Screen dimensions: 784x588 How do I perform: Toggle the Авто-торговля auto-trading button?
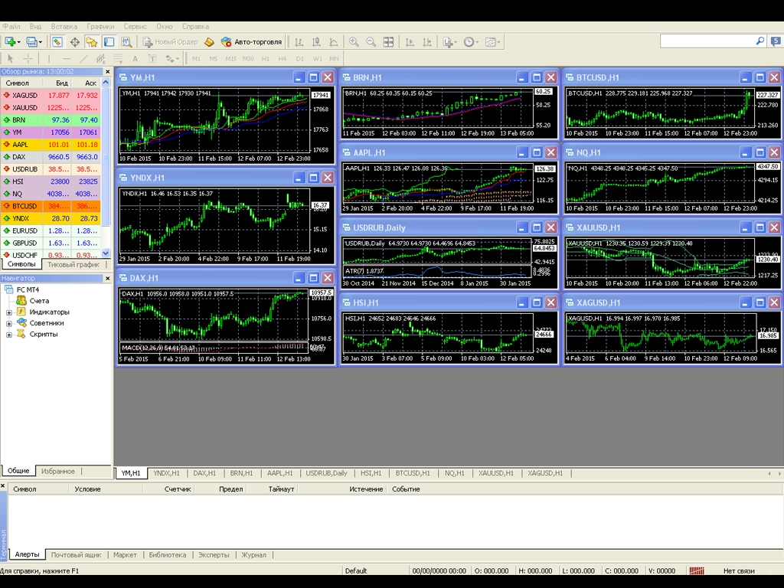(x=251, y=42)
